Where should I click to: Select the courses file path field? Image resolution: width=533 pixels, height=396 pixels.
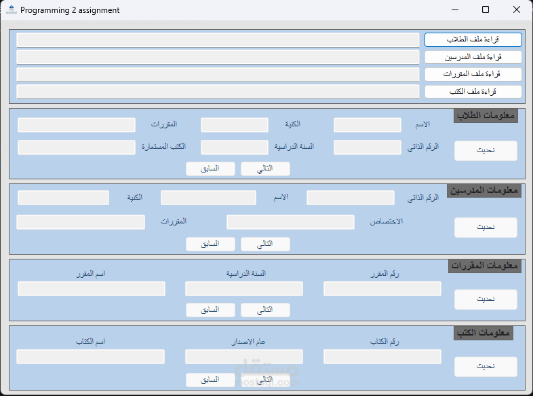tap(218, 75)
